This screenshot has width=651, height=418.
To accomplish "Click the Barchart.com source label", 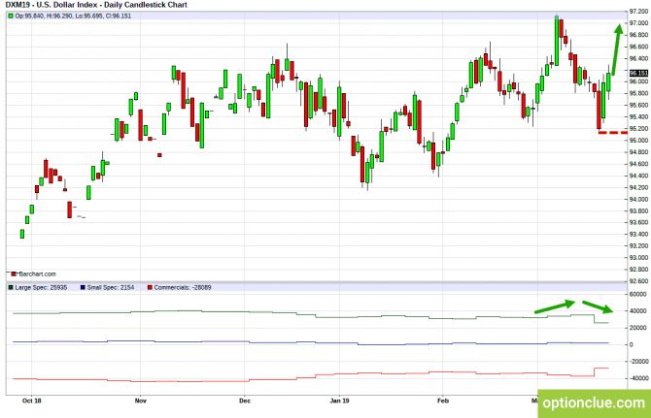I will (x=37, y=274).
